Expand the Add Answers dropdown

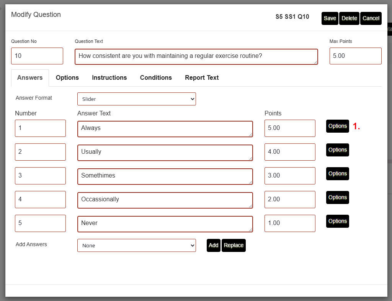coord(136,245)
